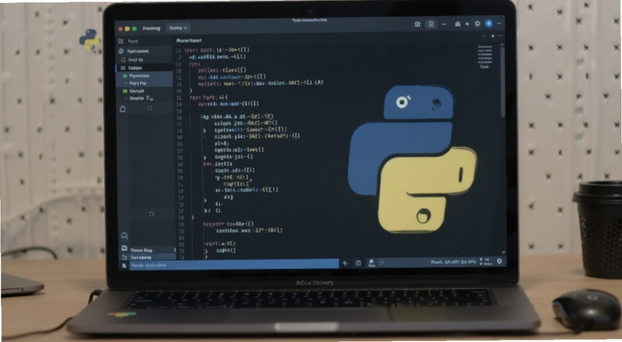Click the sparkle star icon in the top toolbar
The image size is (622, 342).
coord(467,24)
